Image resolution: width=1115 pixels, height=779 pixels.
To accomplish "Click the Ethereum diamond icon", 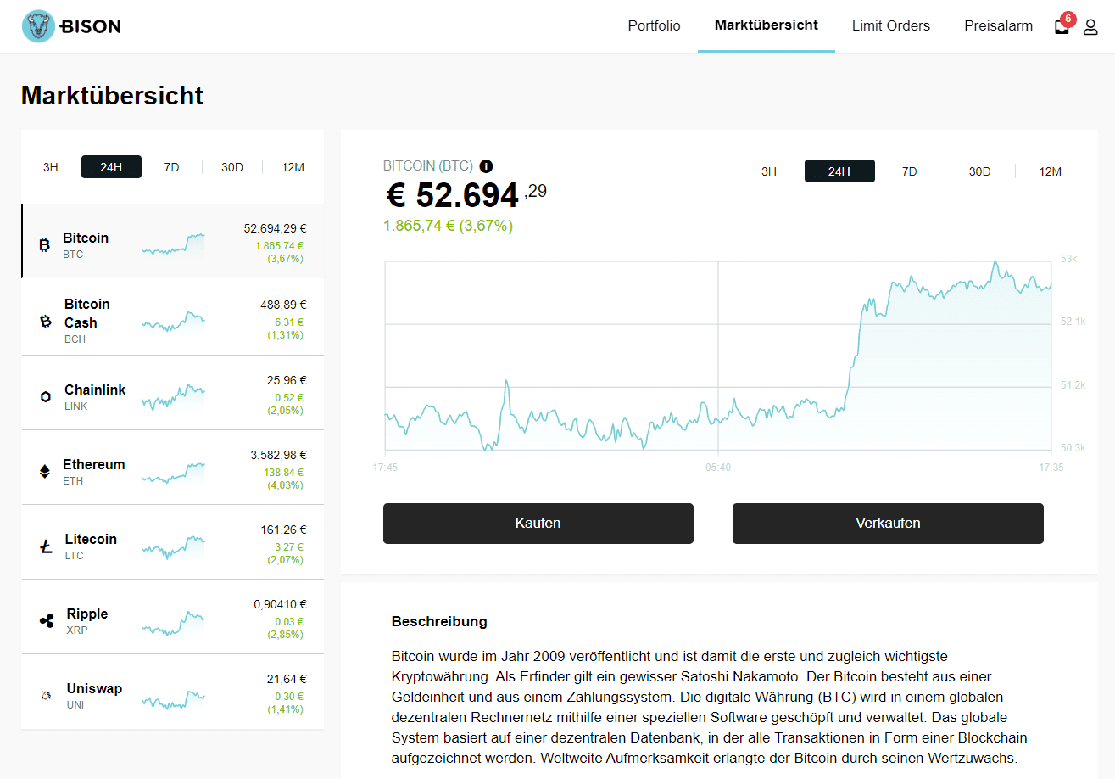I will [45, 471].
